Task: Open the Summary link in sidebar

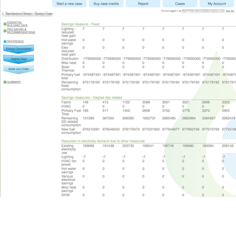Action: point(14,82)
